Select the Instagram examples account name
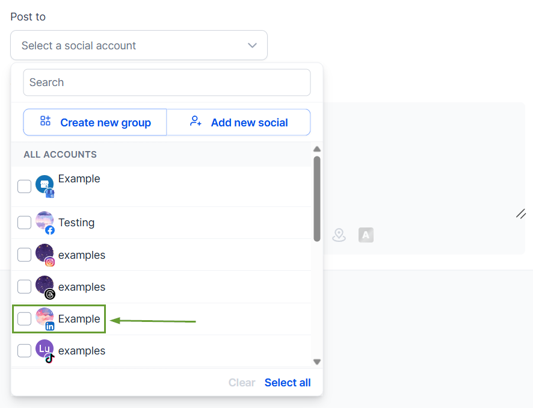 point(82,255)
